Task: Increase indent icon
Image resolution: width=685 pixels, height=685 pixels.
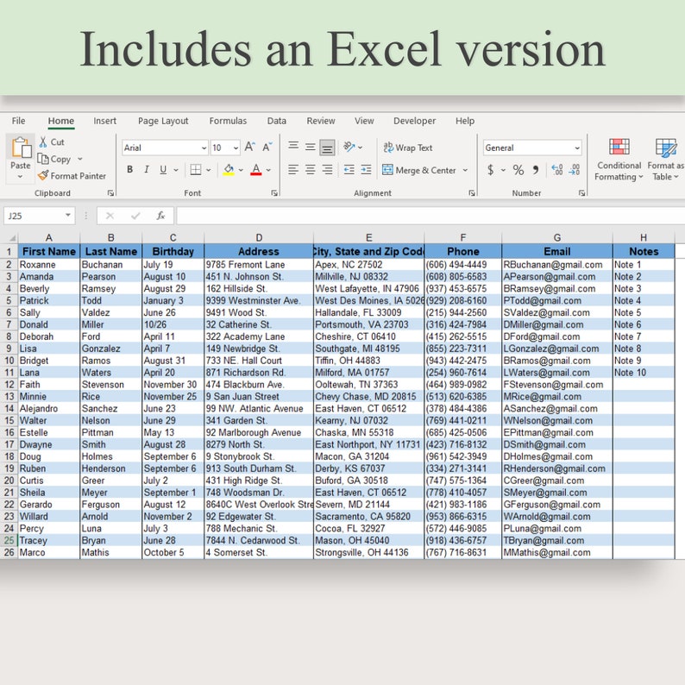Action: click(366, 169)
